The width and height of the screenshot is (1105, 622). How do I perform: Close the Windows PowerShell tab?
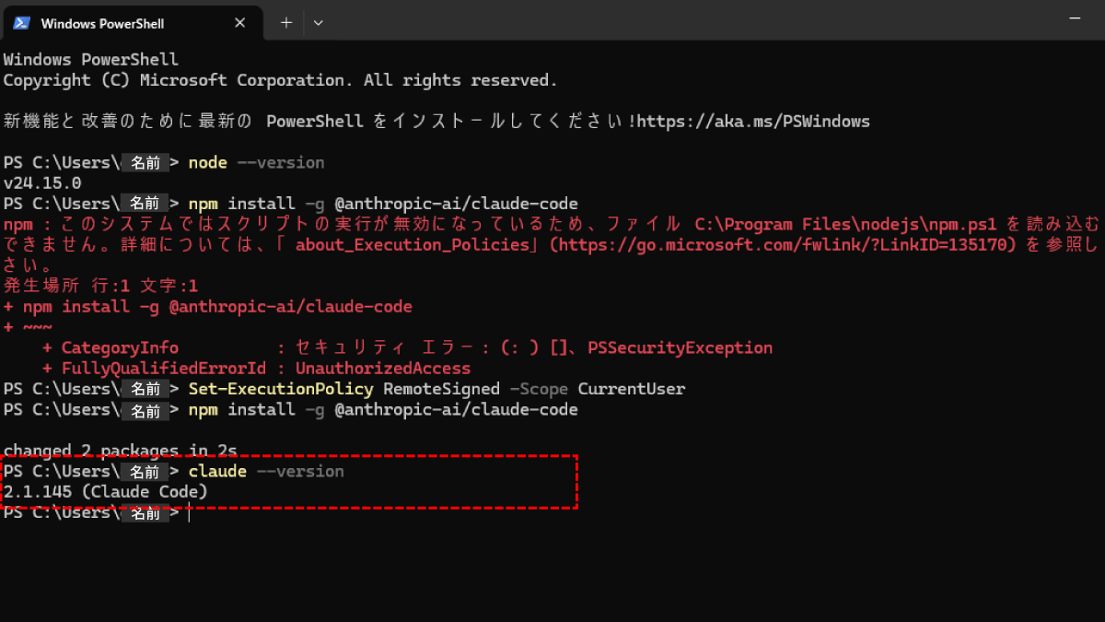241,23
